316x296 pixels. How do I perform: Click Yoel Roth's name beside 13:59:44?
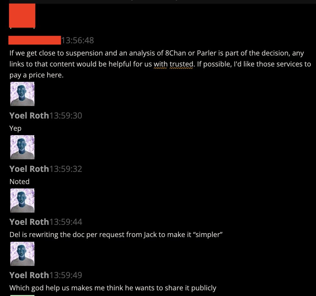(x=29, y=222)
